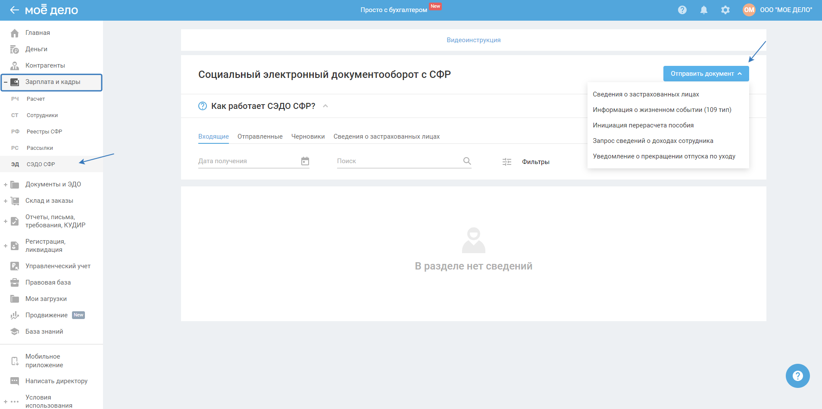Click the База знаний graduation cap icon
822x409 pixels.
[x=15, y=332]
